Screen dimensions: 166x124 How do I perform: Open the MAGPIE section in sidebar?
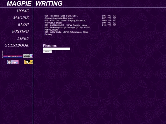[x=21, y=18]
